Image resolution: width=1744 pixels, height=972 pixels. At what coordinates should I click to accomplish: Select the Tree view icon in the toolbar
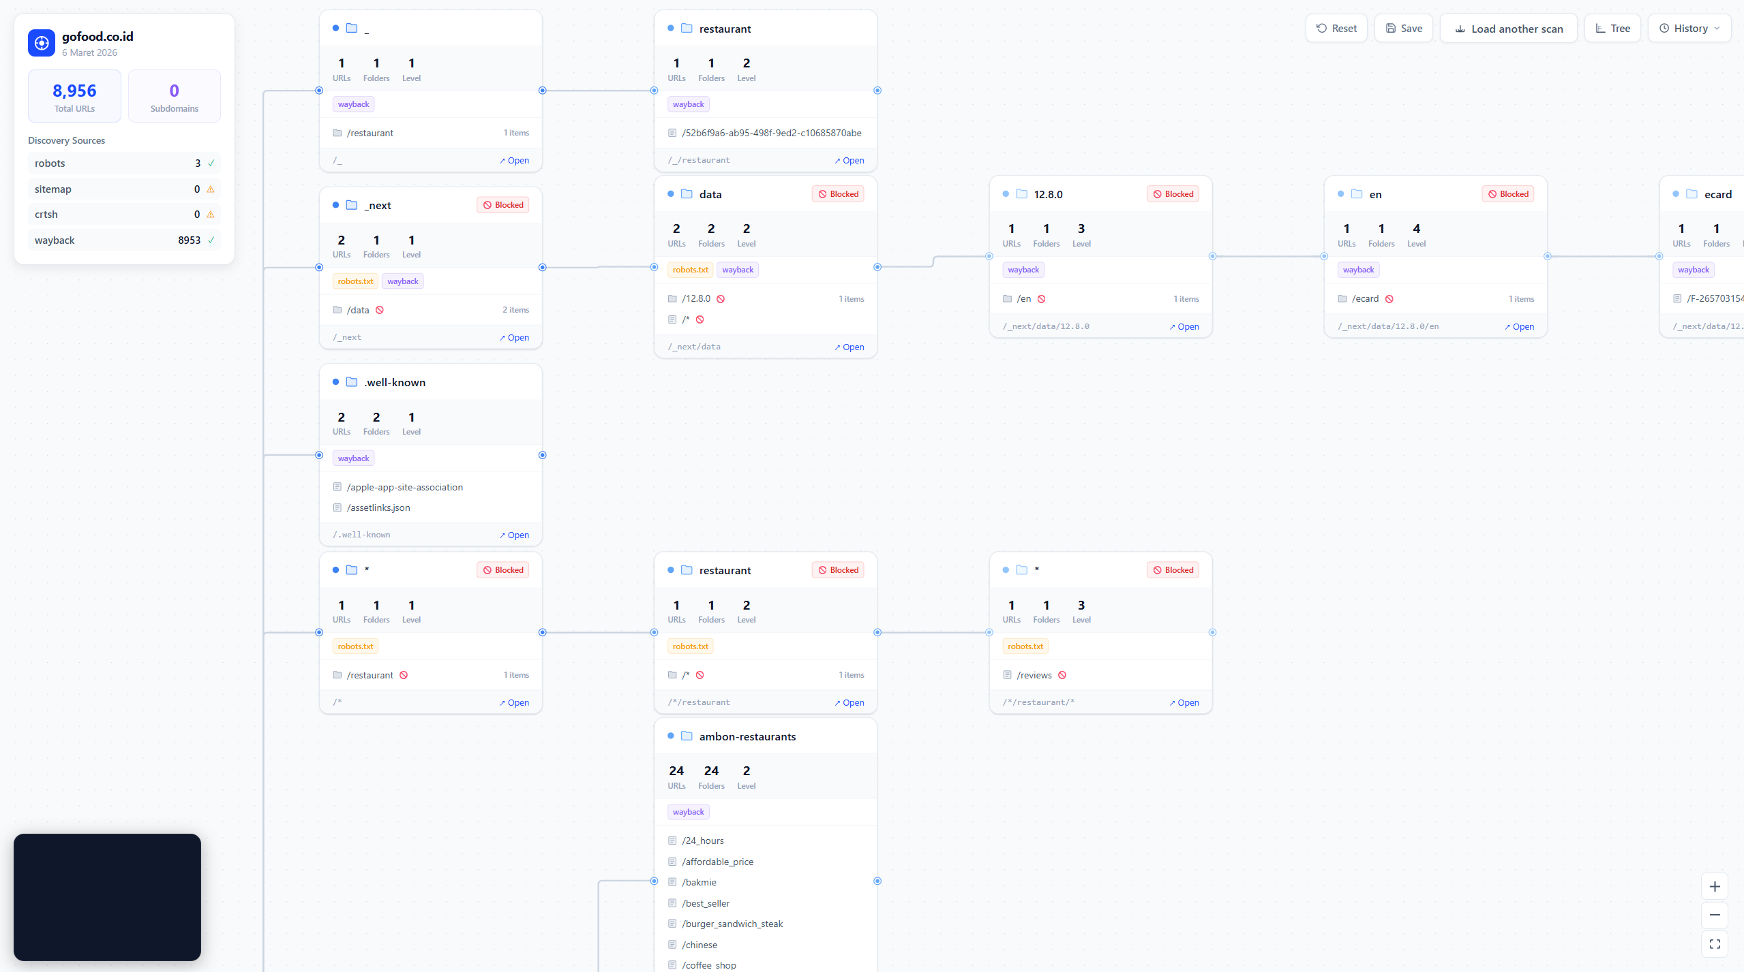[1602, 28]
